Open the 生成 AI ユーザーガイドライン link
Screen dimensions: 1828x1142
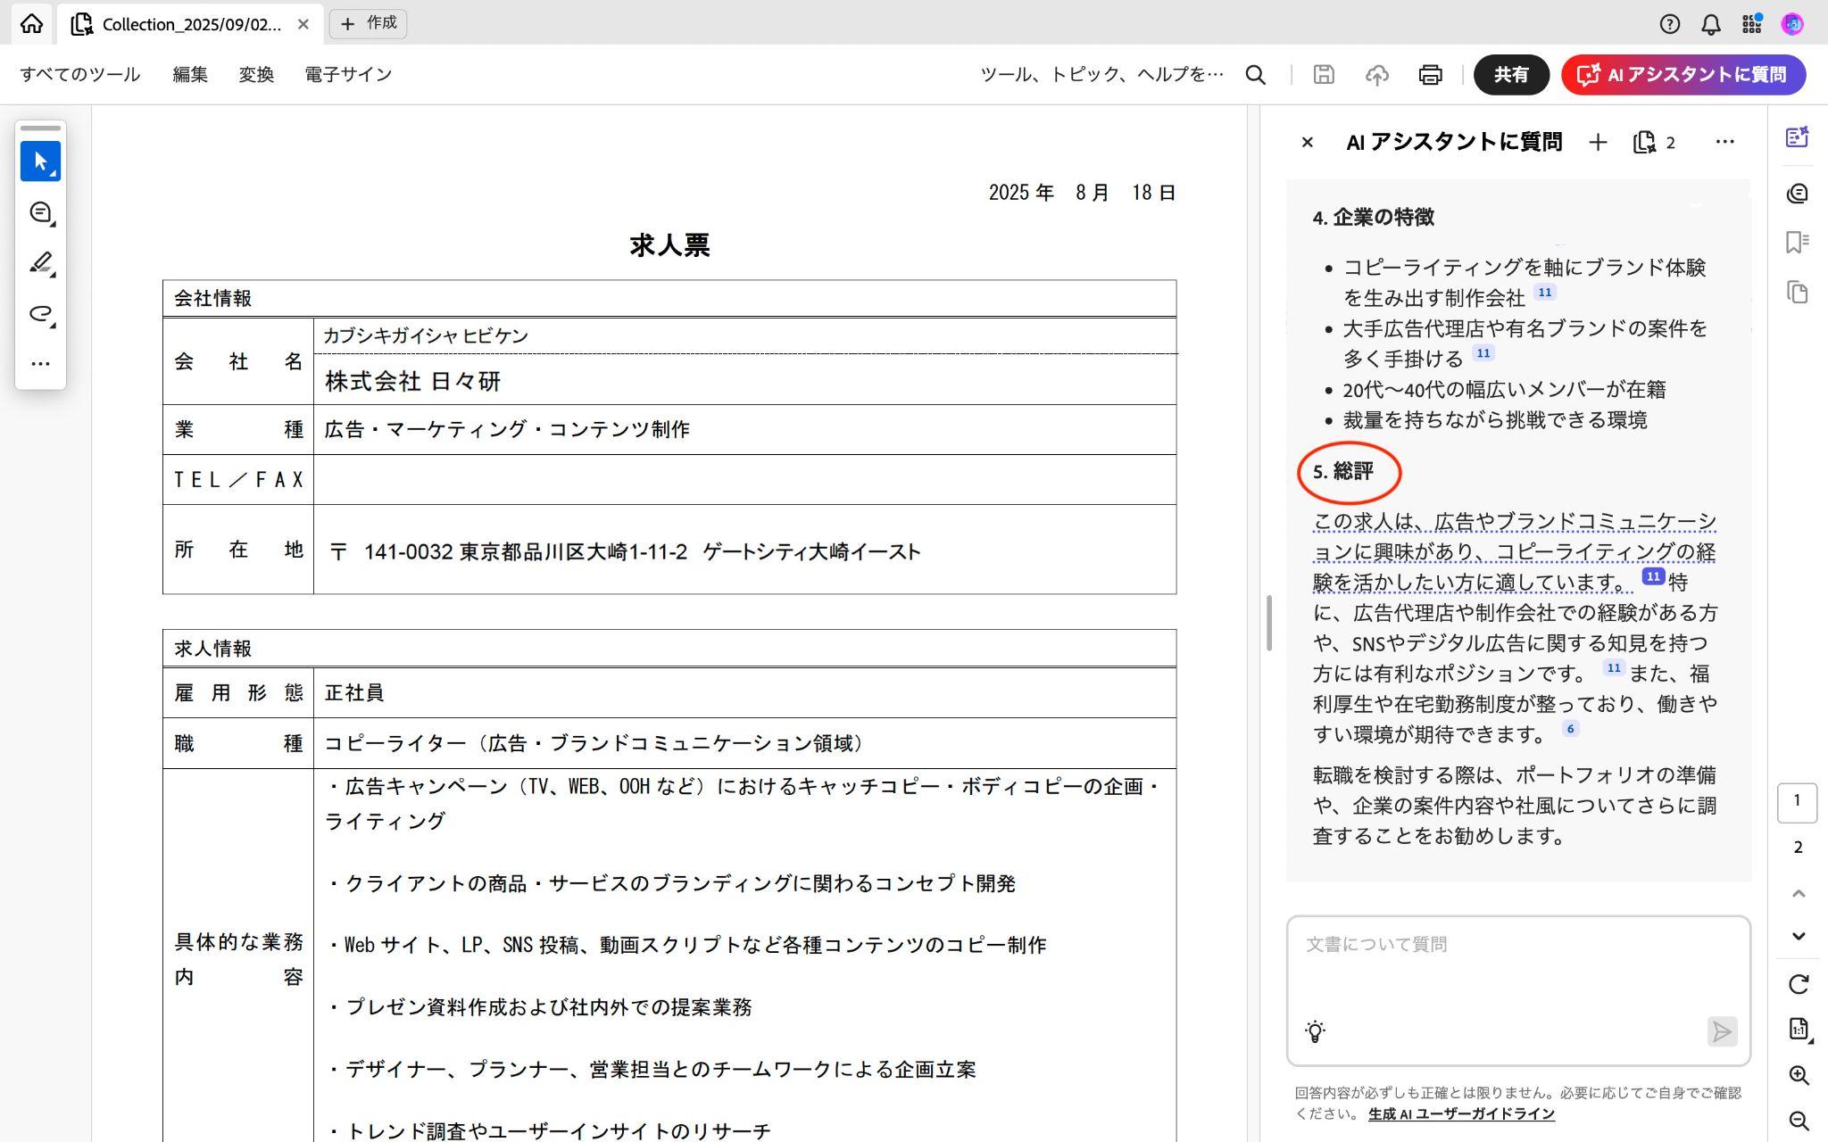1461,1113
